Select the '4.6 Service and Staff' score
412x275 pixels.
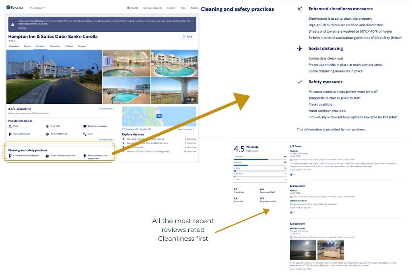point(268,190)
